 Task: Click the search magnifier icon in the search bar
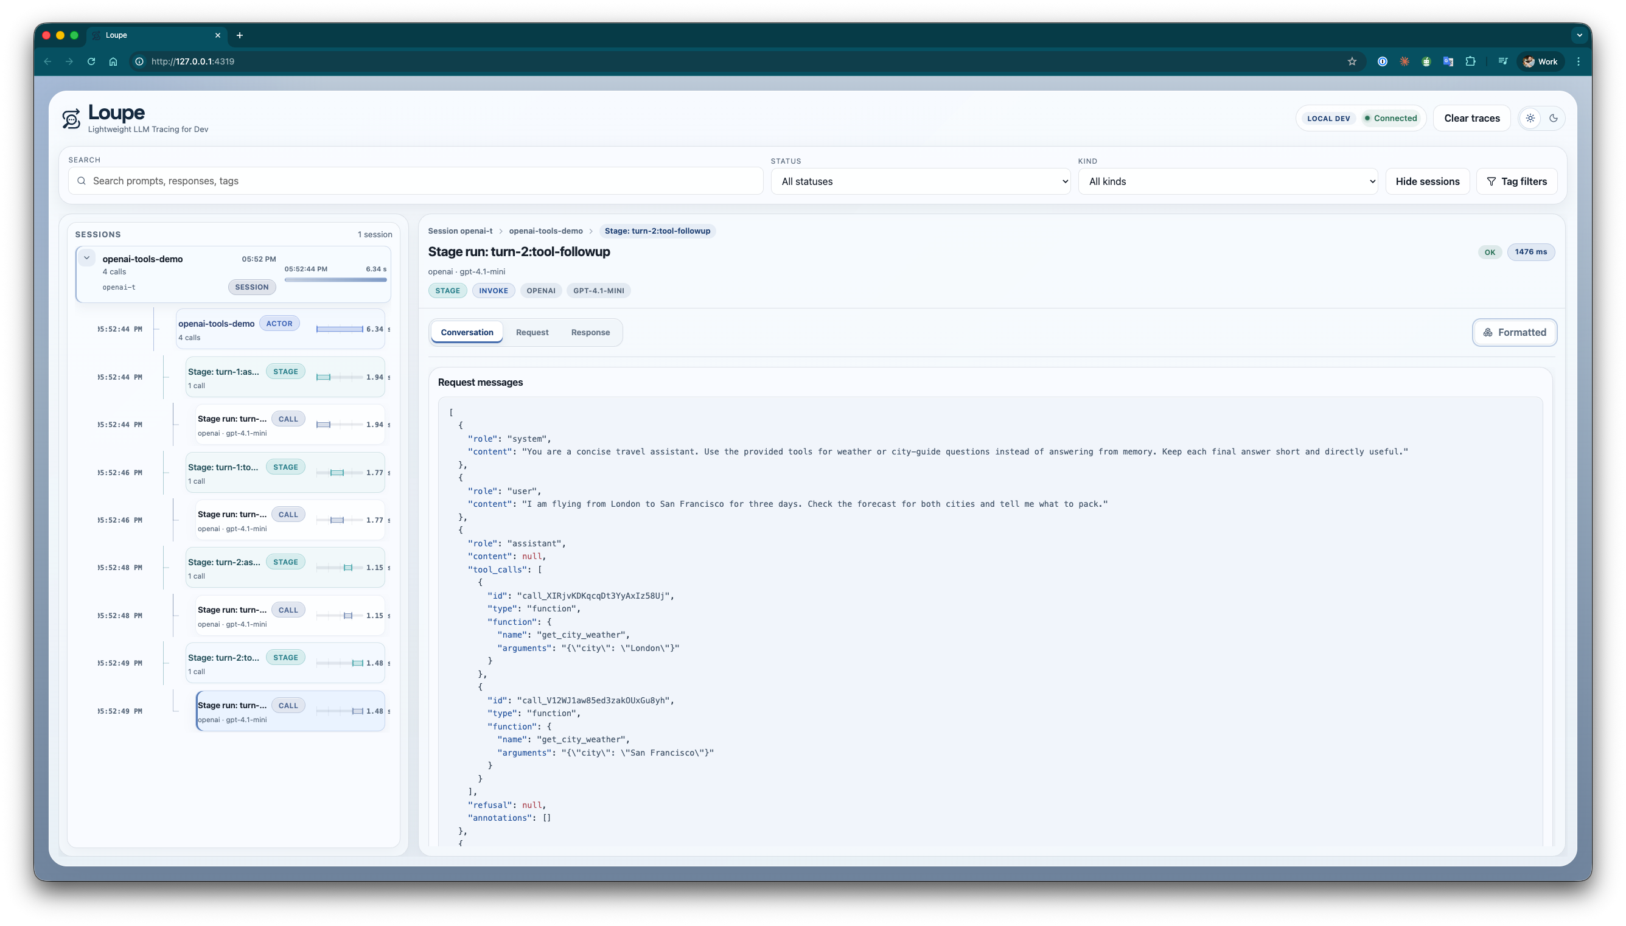[x=82, y=181]
